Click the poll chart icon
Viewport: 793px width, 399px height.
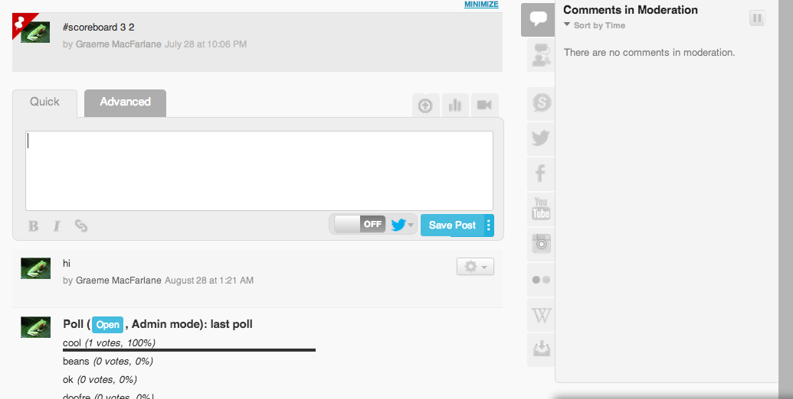pyautogui.click(x=455, y=105)
